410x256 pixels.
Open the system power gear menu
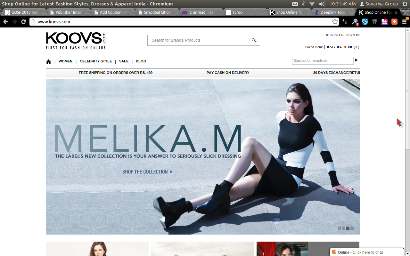point(405,4)
